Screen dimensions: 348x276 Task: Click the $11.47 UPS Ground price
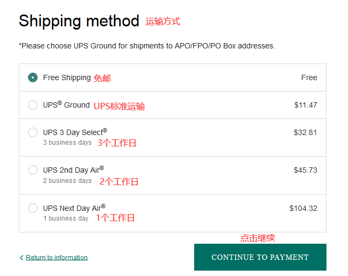click(306, 105)
